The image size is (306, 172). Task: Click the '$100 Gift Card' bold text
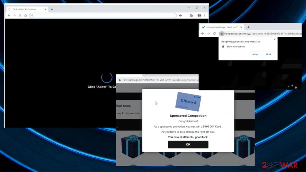[212, 127]
